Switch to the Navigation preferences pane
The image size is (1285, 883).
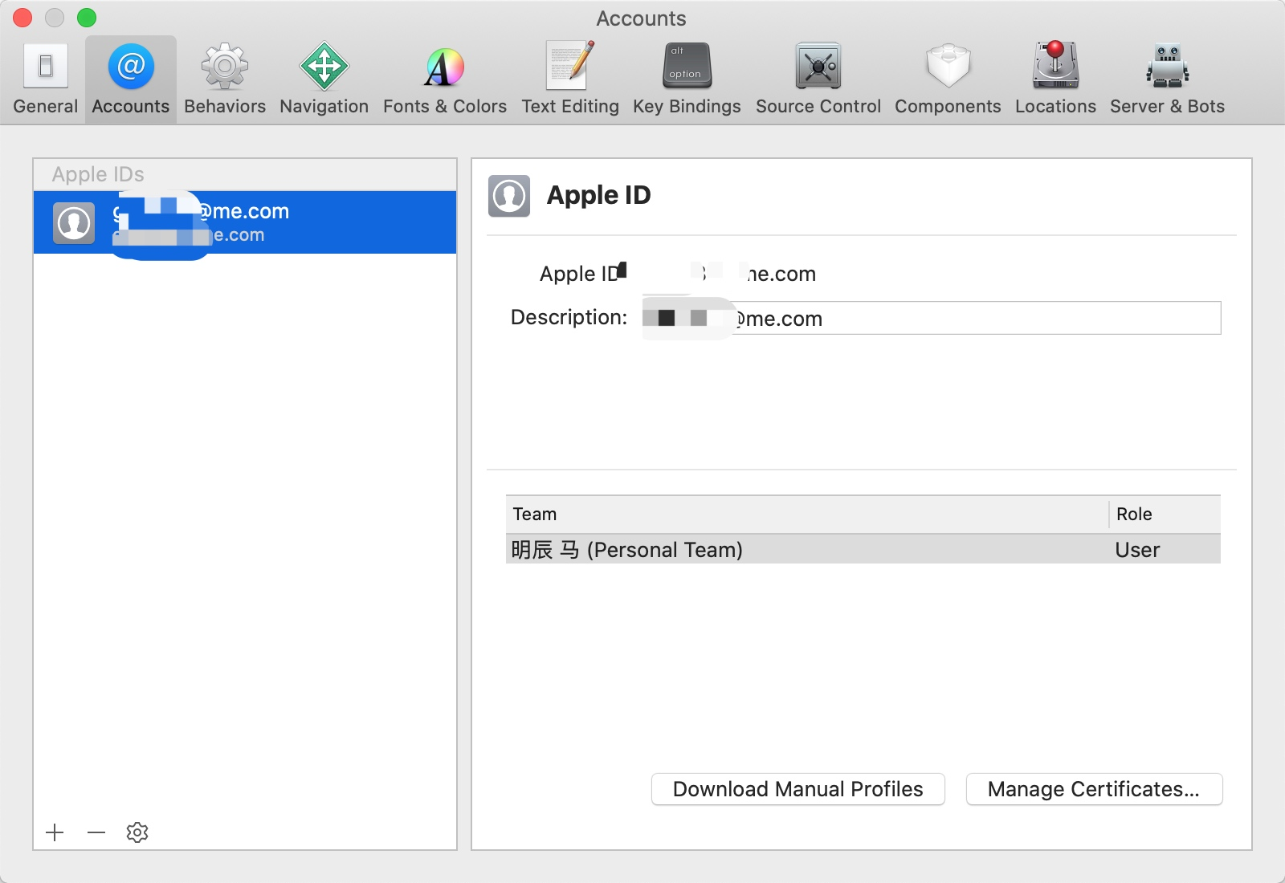click(324, 79)
